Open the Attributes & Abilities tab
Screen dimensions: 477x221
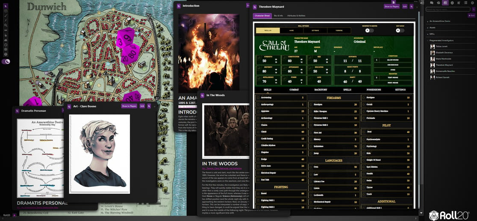tap(296, 16)
